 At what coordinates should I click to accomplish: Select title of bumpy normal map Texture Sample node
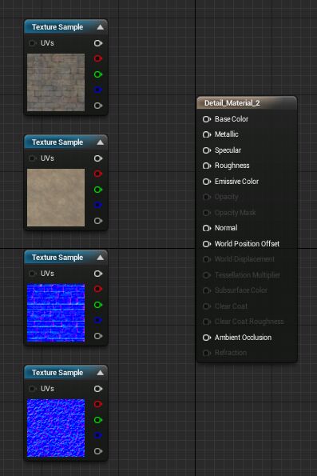tap(57, 373)
